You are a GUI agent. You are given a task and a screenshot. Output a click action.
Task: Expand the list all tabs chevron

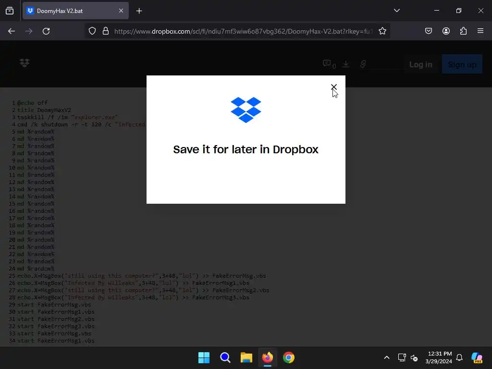(x=396, y=11)
